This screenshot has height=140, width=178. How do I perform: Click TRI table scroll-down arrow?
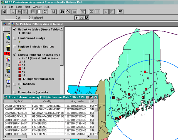coord(96,133)
